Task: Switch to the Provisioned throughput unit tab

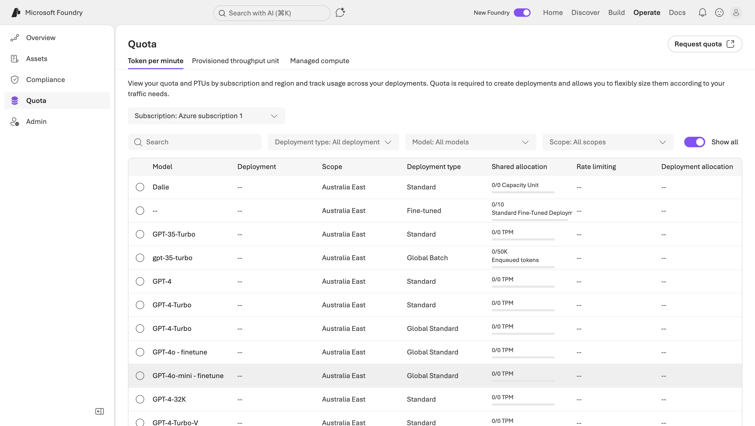Action: click(x=235, y=61)
